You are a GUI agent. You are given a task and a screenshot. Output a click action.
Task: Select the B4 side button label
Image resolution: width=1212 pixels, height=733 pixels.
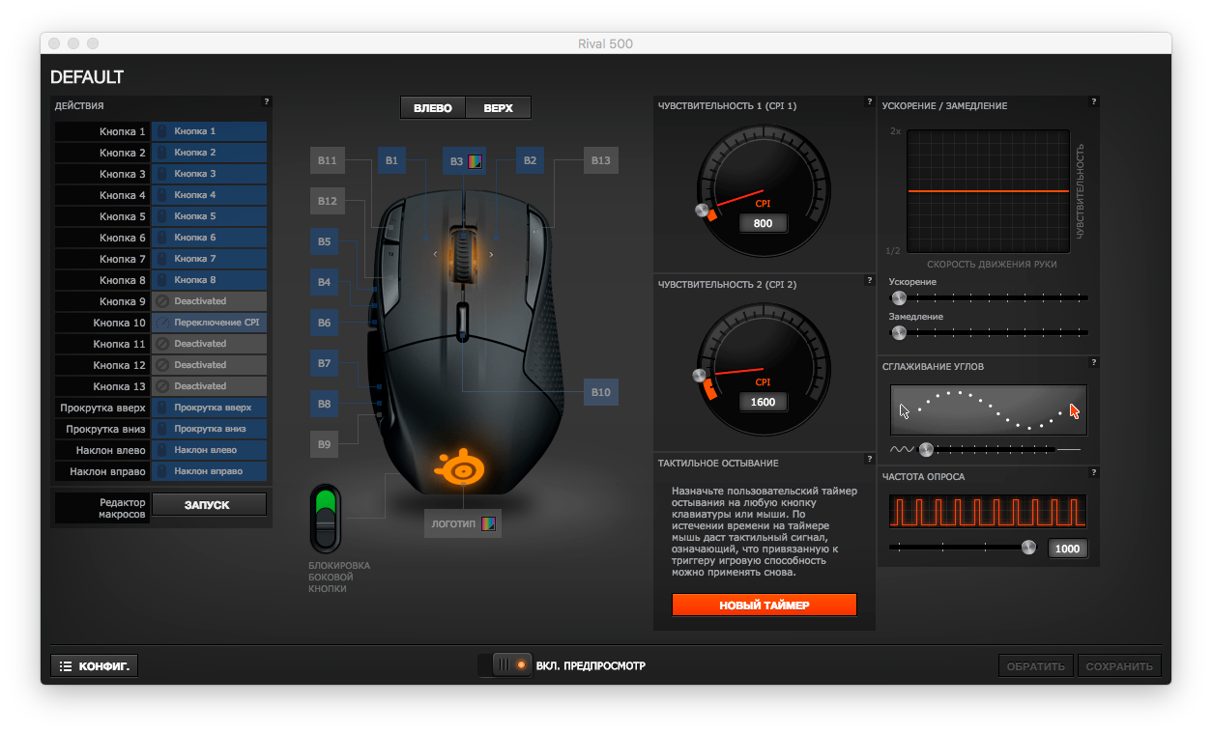(325, 283)
